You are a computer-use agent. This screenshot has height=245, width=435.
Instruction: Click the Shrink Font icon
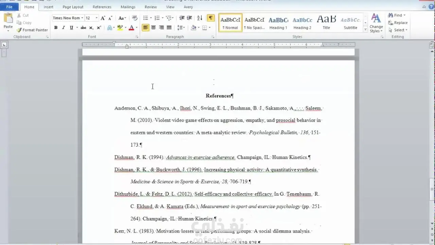110,18
